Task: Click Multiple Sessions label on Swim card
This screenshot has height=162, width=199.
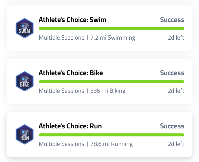Action: 62,38
